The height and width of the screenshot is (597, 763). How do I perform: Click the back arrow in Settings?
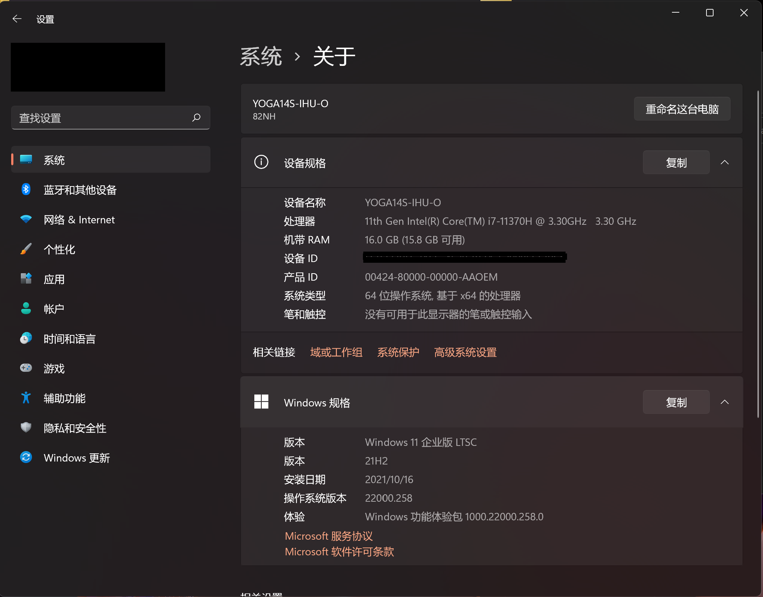pyautogui.click(x=17, y=19)
